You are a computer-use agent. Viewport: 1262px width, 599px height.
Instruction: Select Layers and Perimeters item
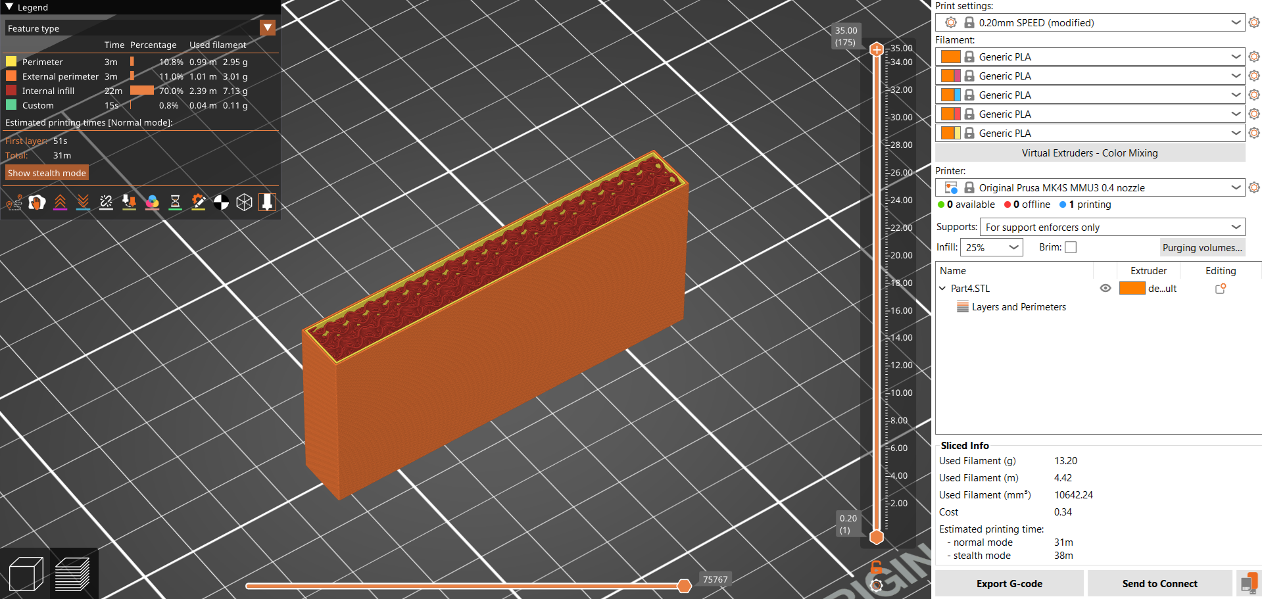(x=1019, y=306)
